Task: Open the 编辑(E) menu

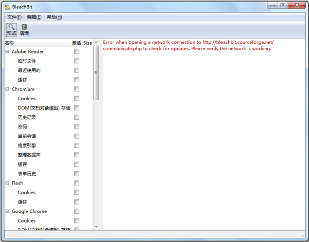Action: pos(34,17)
